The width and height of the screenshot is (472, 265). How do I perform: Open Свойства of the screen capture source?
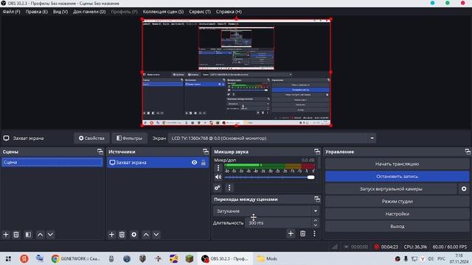[x=91, y=138]
